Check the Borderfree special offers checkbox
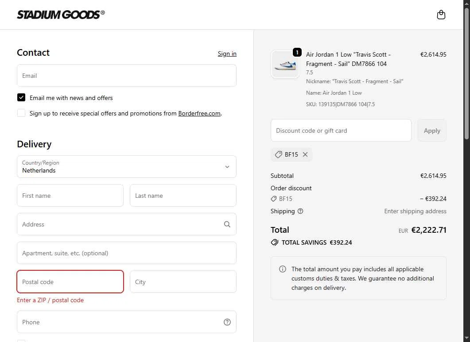Screen dimensions: 470x342 (x=21, y=113)
